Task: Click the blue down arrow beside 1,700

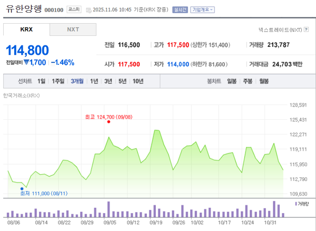Action: pos(26,63)
